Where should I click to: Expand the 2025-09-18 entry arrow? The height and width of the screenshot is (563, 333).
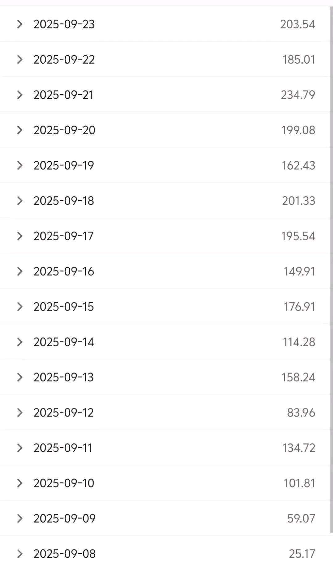(x=20, y=201)
